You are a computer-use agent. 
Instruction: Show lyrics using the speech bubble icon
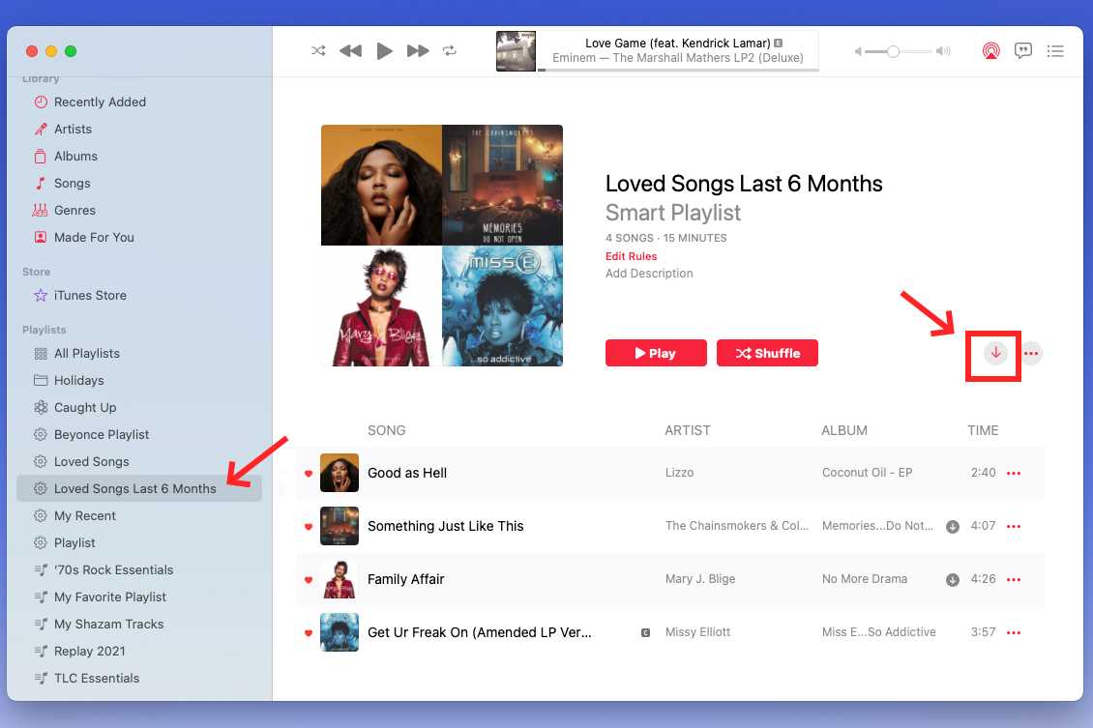(1022, 50)
